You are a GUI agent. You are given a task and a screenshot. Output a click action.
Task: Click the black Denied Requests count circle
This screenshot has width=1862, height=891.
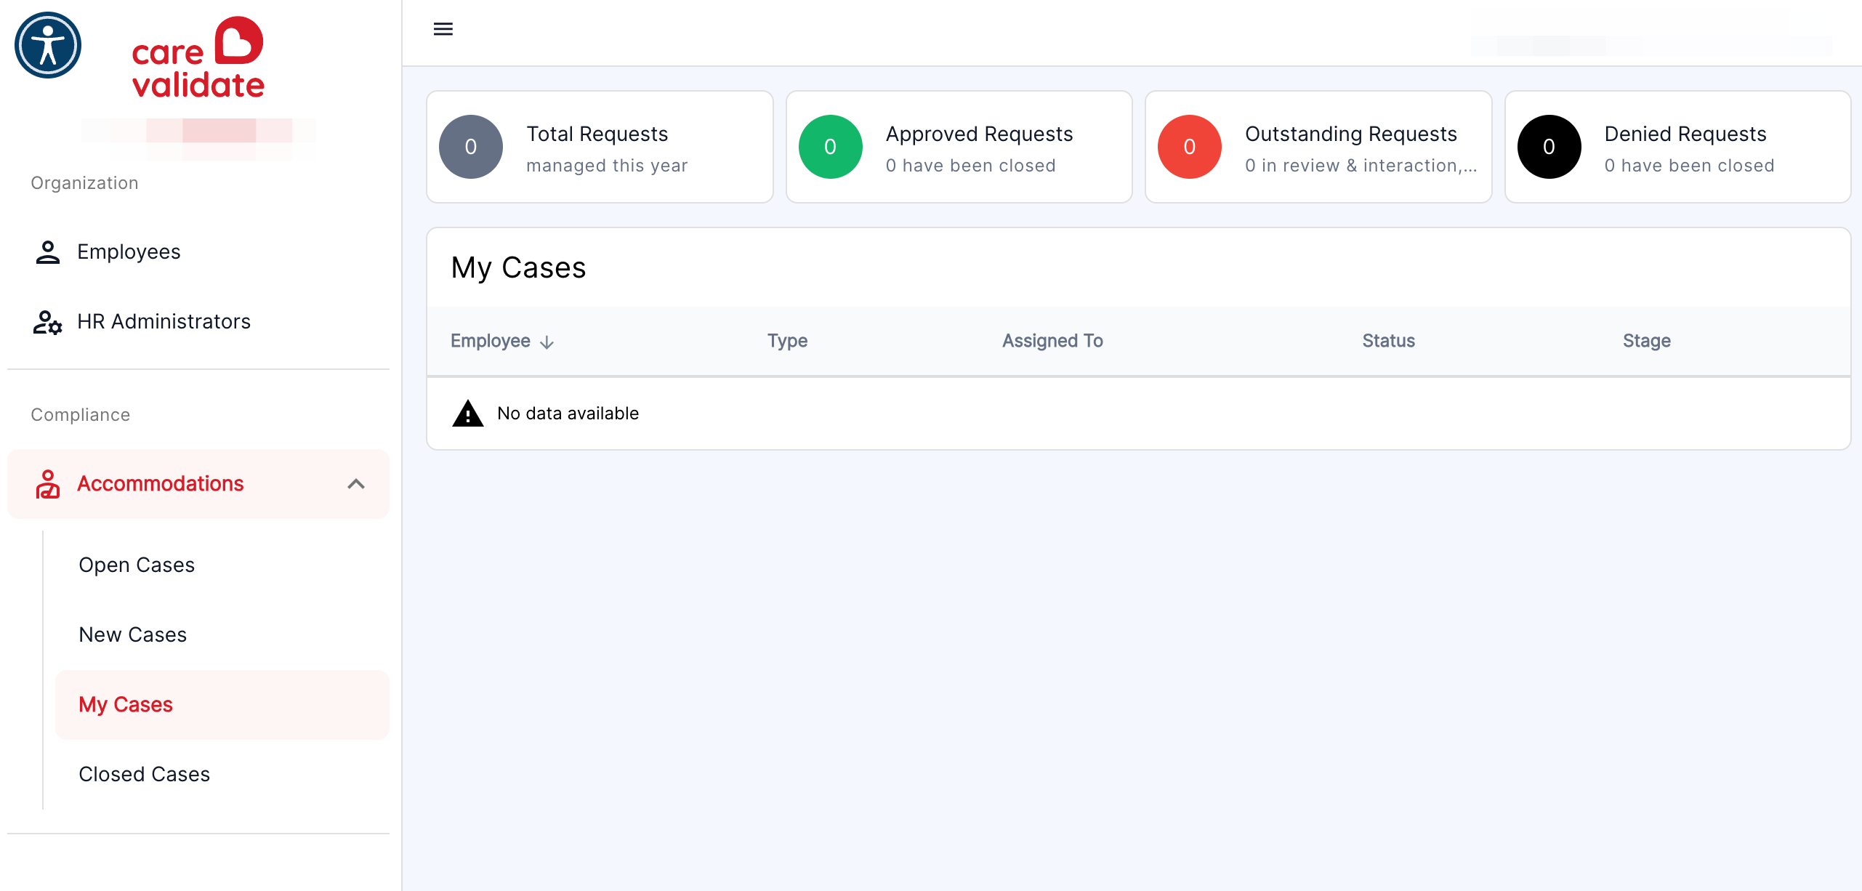(1549, 147)
